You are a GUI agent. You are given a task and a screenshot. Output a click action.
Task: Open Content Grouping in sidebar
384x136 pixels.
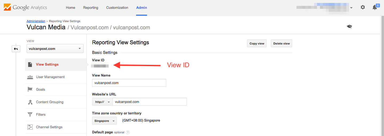[56, 102]
